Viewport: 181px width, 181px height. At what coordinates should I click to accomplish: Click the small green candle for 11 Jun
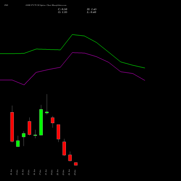click(18, 143)
